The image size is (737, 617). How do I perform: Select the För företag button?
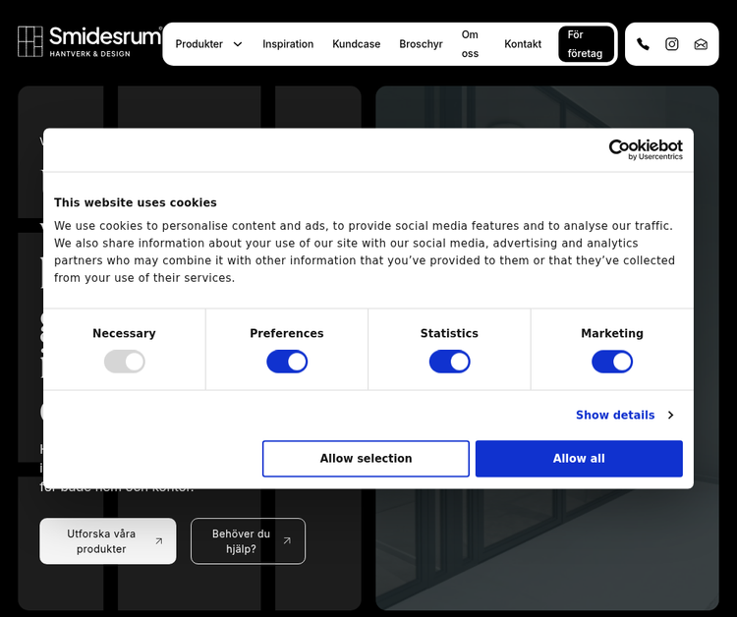point(586,44)
